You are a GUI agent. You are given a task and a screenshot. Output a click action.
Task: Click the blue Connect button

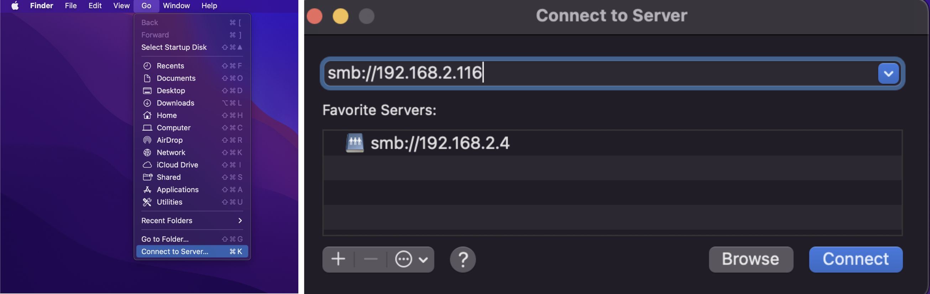(x=855, y=259)
